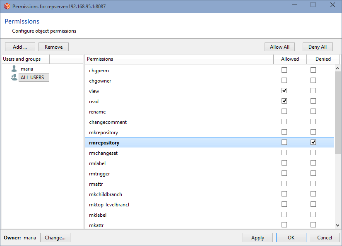
Task: Check Denied for changecomment
Action: [x=313, y=122]
